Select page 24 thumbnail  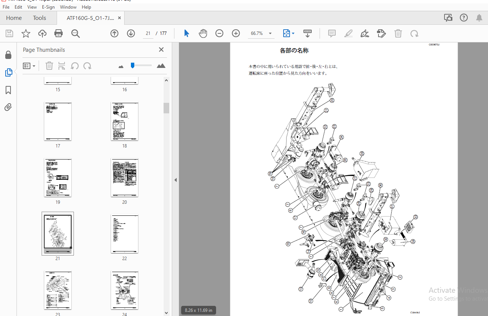coord(125,290)
